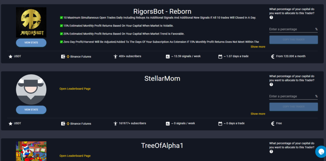This screenshot has width=326, height=161.
Task: Expand RigorsBot description with Show more
Action: (258, 47)
